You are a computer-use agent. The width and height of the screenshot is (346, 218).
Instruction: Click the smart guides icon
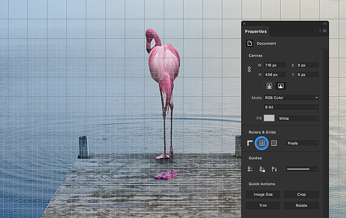pyautogui.click(x=274, y=169)
